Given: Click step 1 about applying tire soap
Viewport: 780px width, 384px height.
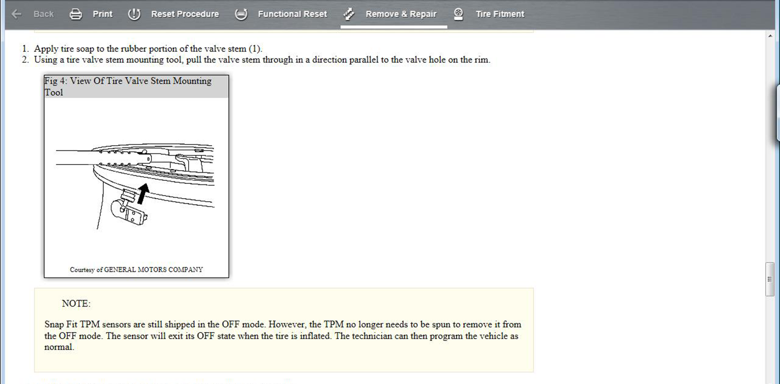Looking at the screenshot, I should (148, 49).
